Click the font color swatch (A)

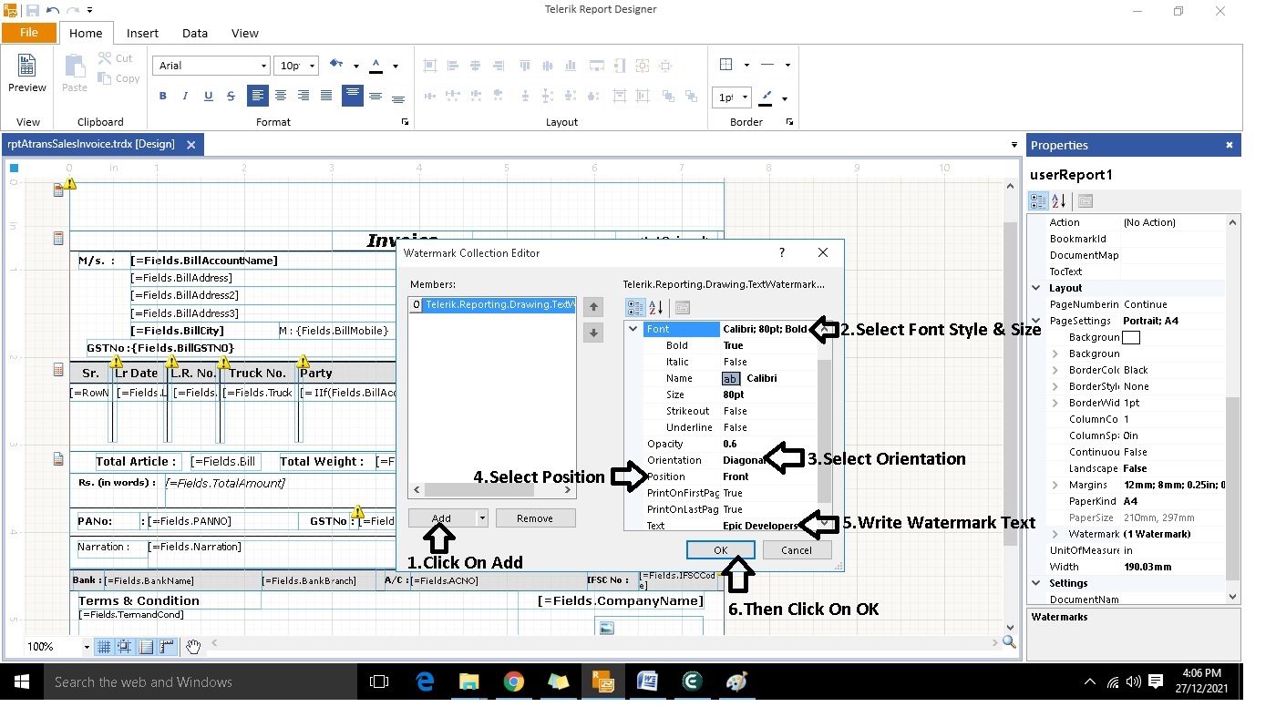(376, 66)
